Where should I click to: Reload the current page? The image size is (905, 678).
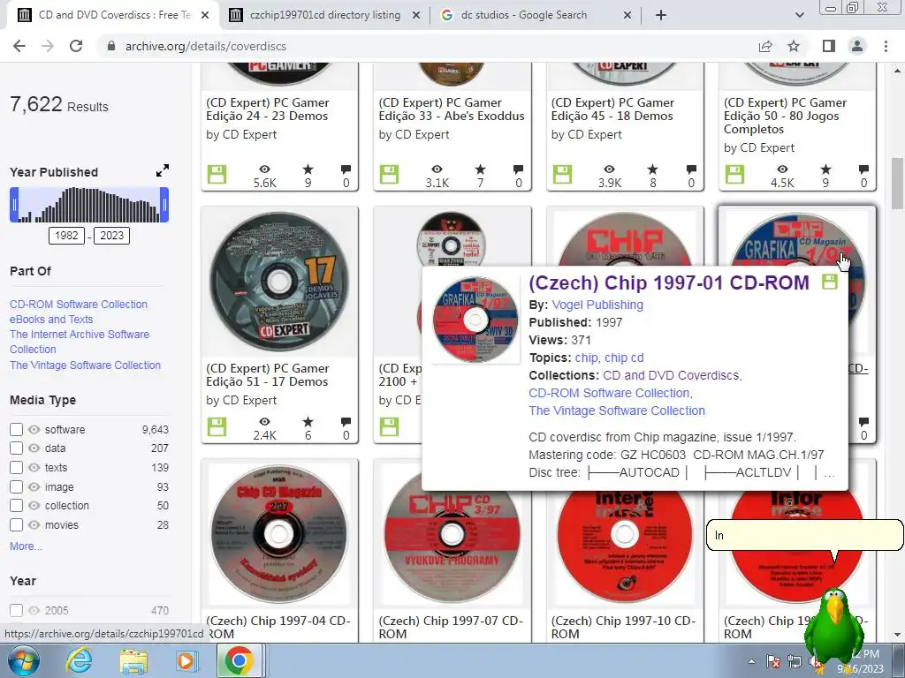click(76, 46)
